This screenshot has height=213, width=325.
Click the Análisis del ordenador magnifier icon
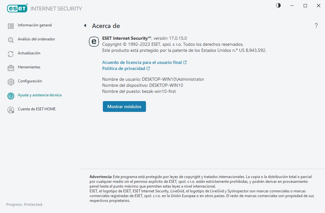(x=11, y=40)
